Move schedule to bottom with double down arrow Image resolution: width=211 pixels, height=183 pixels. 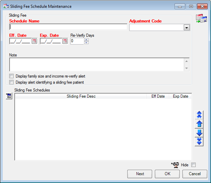[199, 141]
